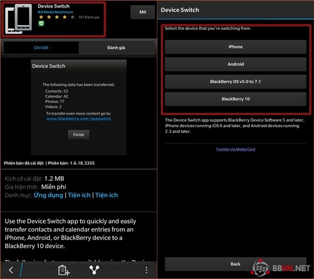Click the Bởi Media Mushroom vendor link
Viewport: 314px width, 279px height.
tap(55, 12)
